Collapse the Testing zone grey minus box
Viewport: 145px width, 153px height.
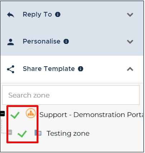pos(10,132)
